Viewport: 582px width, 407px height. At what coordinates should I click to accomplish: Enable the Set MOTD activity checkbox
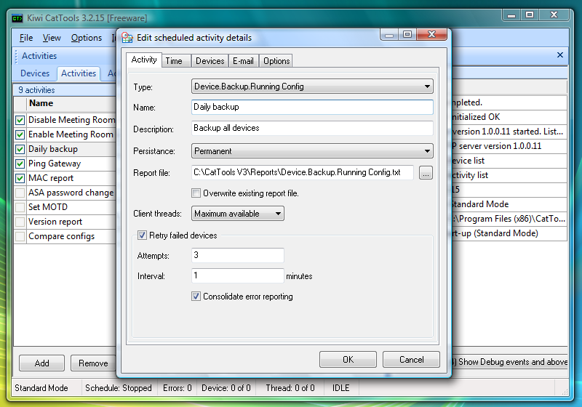[20, 207]
